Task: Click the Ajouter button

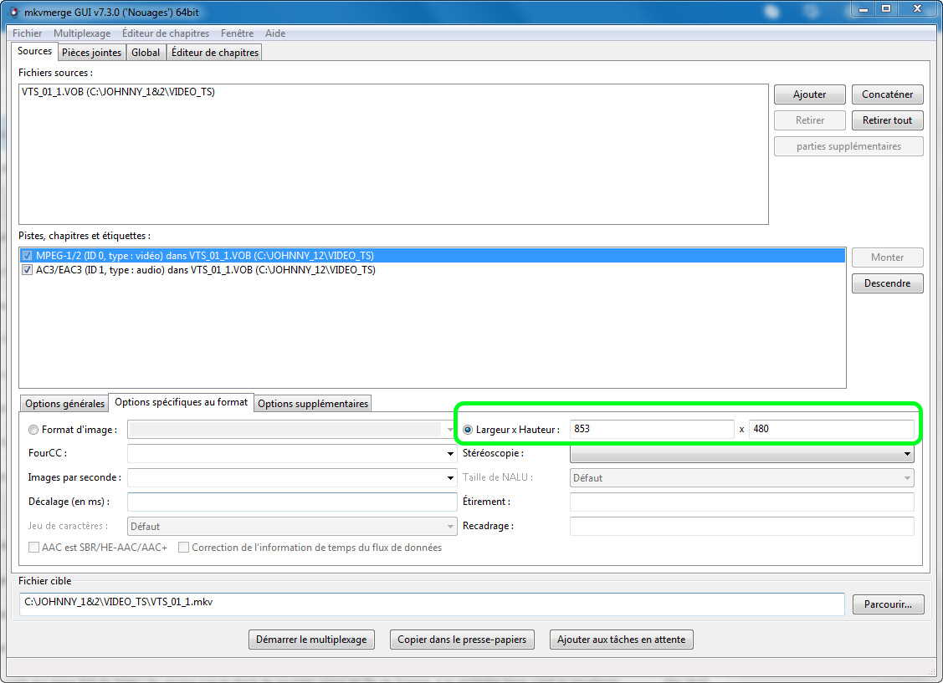Action: click(x=809, y=94)
